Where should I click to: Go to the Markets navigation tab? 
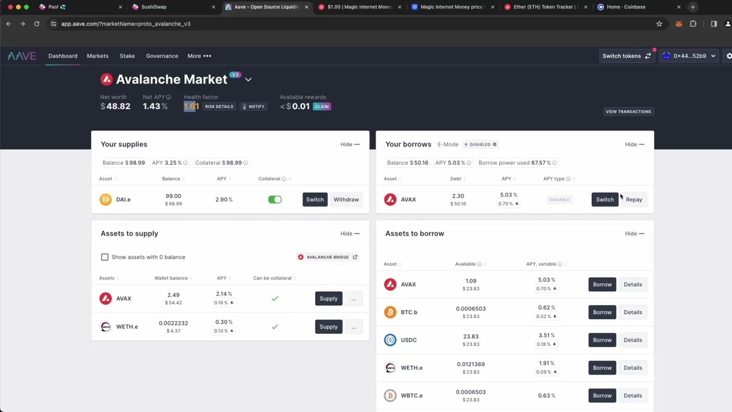(x=97, y=56)
